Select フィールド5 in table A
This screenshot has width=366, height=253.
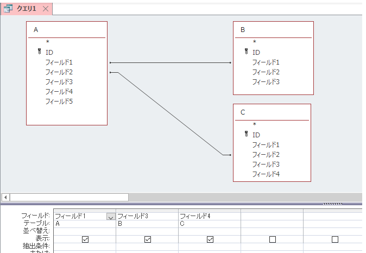click(x=59, y=102)
